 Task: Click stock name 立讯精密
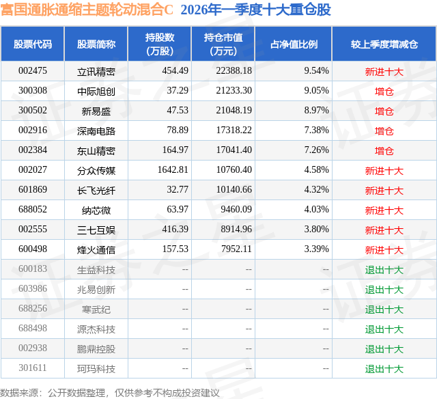[x=96, y=72]
